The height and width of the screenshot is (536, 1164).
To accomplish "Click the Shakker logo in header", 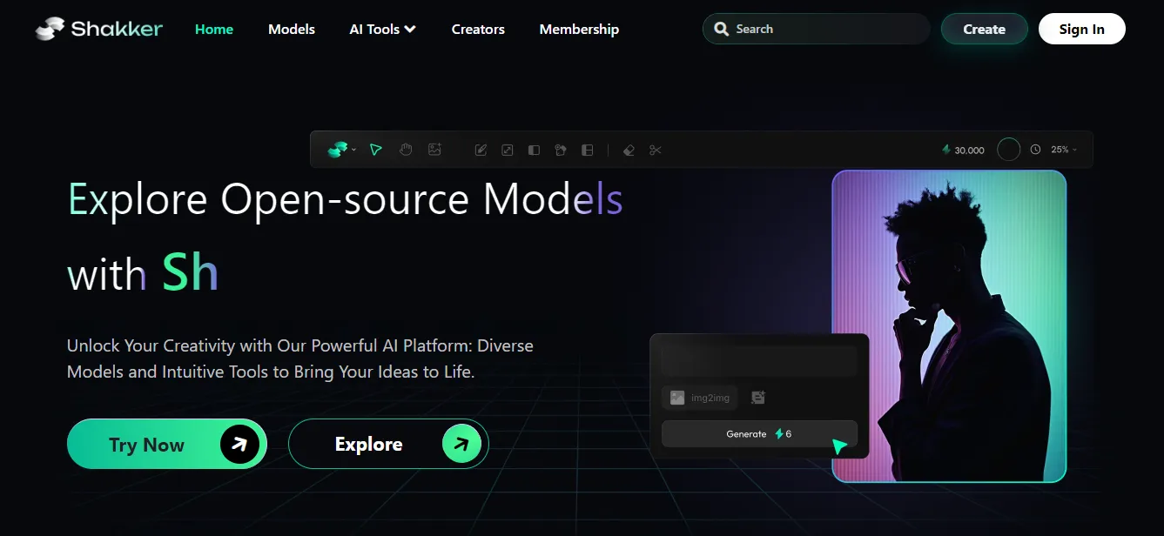I will click(99, 29).
